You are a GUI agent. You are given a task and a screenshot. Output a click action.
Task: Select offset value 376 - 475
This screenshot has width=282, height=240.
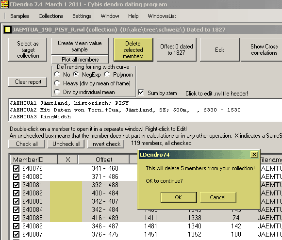105,235
